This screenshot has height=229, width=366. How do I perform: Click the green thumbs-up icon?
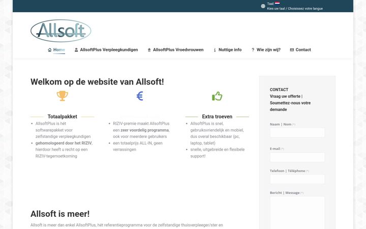[x=217, y=96]
